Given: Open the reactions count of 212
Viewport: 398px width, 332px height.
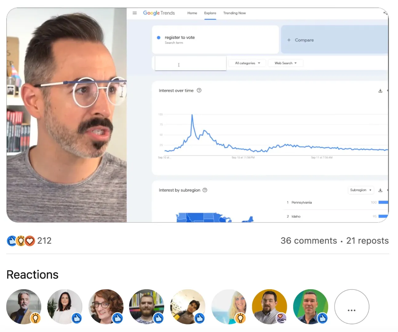Looking at the screenshot, I should (x=44, y=241).
